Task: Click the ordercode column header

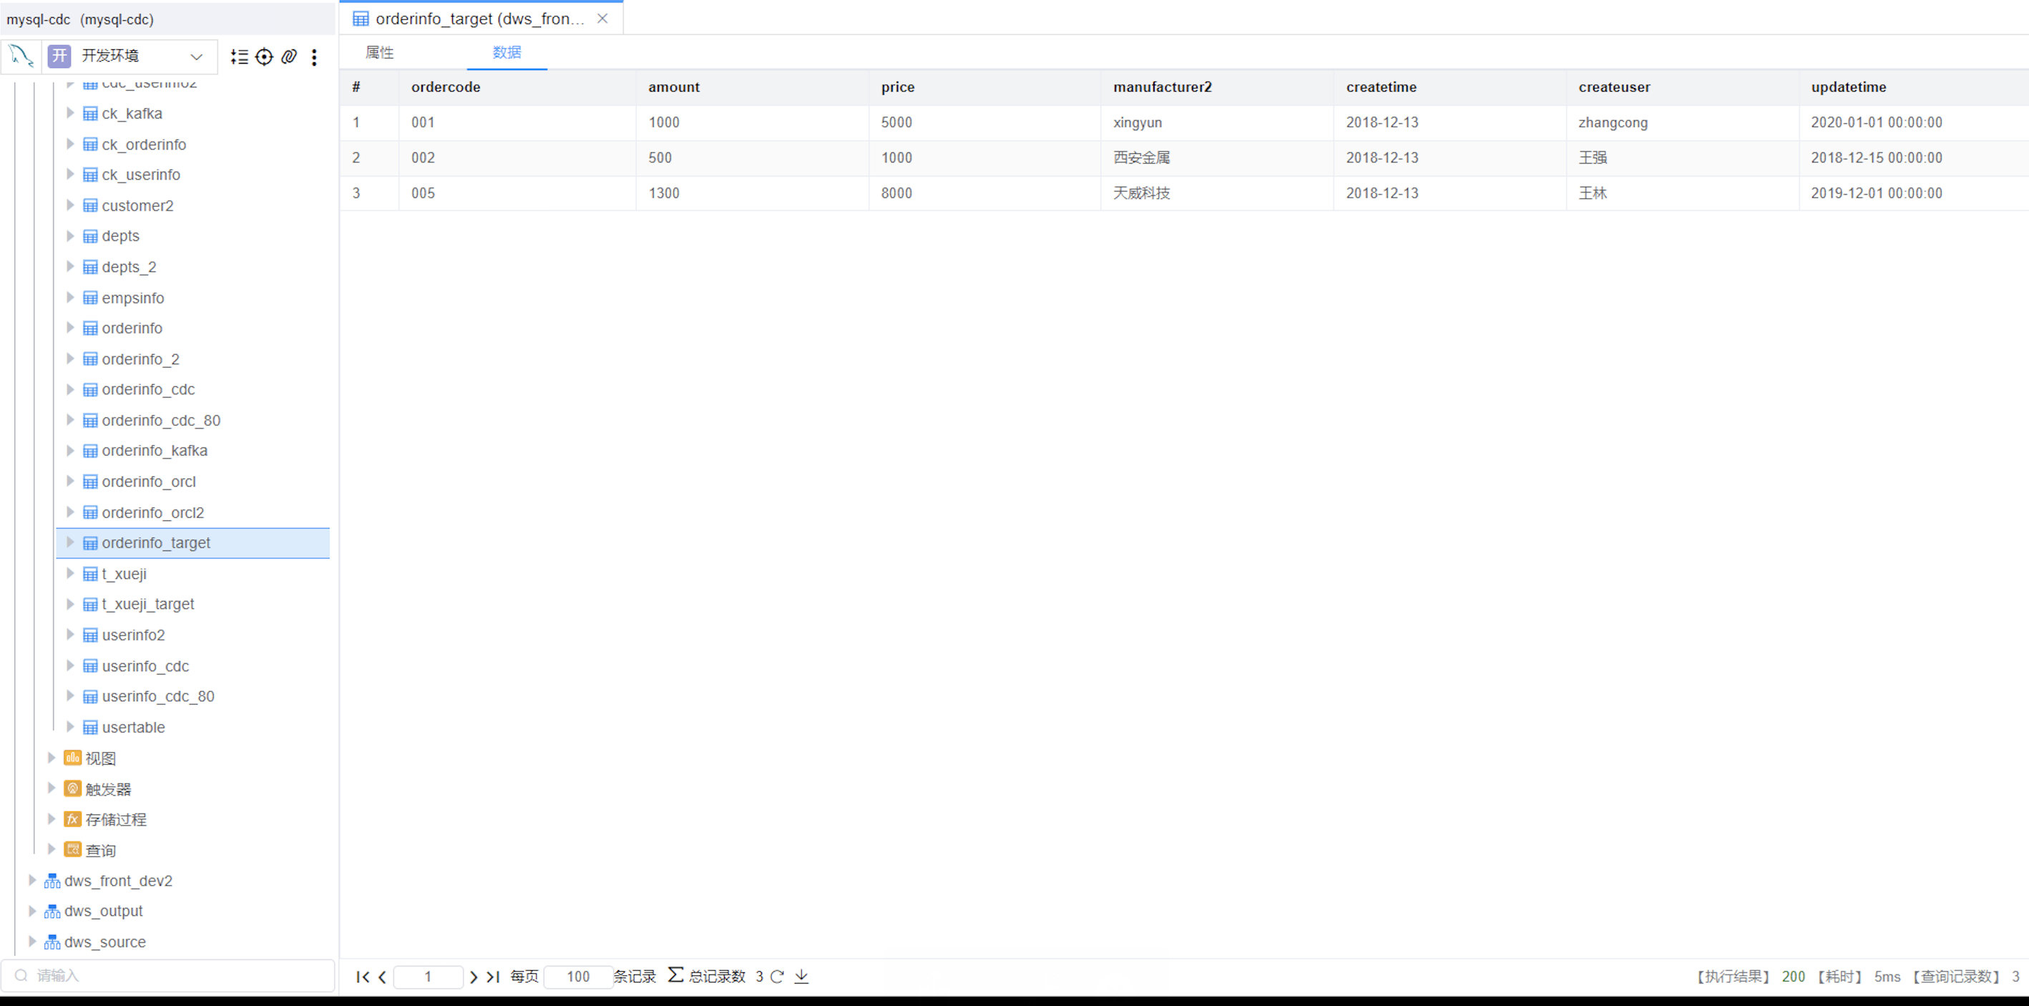Action: click(446, 87)
